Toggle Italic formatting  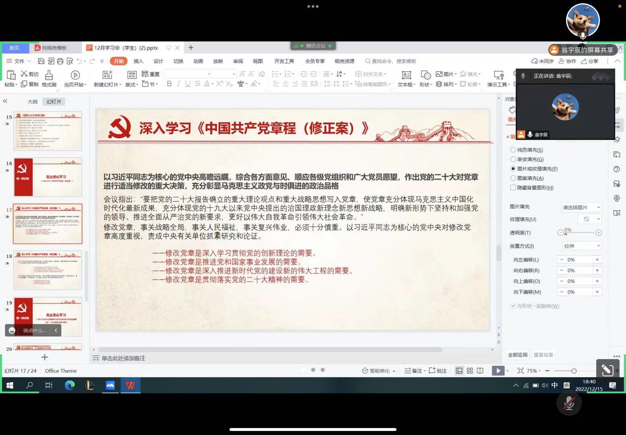pyautogui.click(x=178, y=84)
